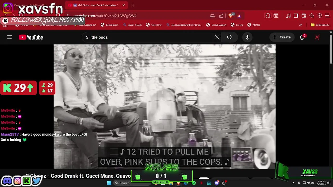Open the McAfee bookmark
Image resolution: width=333 pixels, height=187 pixels.
pos(254,25)
